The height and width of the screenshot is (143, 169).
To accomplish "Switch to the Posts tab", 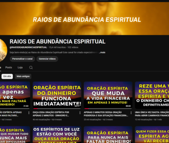I will 9,67.
